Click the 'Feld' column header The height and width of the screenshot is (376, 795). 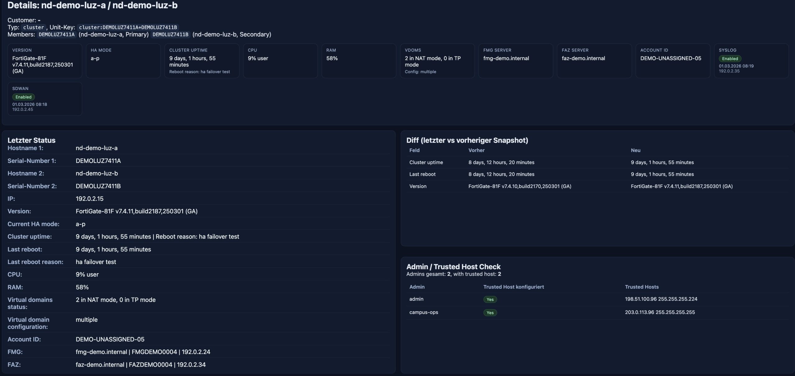tap(414, 150)
